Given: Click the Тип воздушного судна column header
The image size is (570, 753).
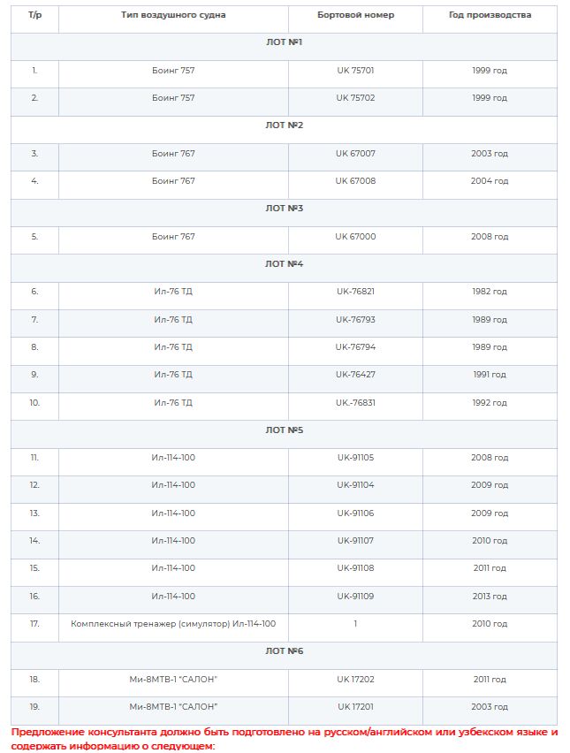Looking at the screenshot, I should pyautogui.click(x=173, y=15).
